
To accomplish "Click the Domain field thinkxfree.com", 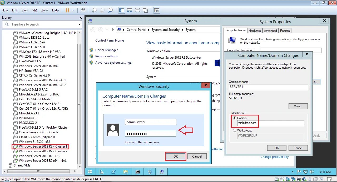I will point(270,123).
